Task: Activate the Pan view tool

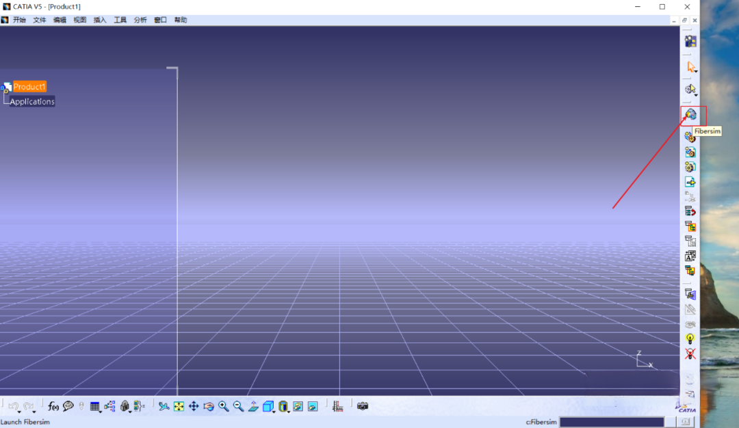Action: [x=194, y=406]
